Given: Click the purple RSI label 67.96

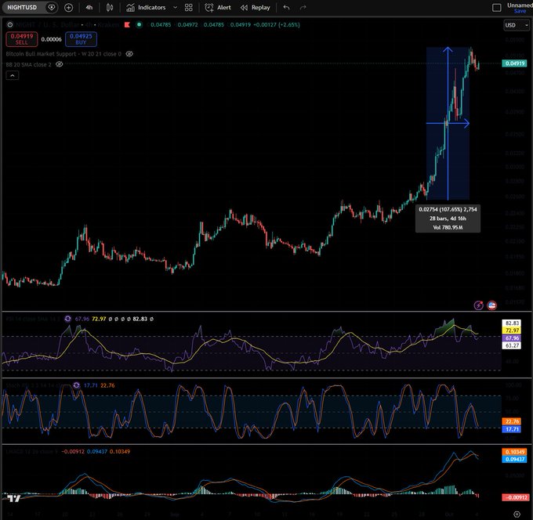Looking at the screenshot, I should pyautogui.click(x=513, y=338).
